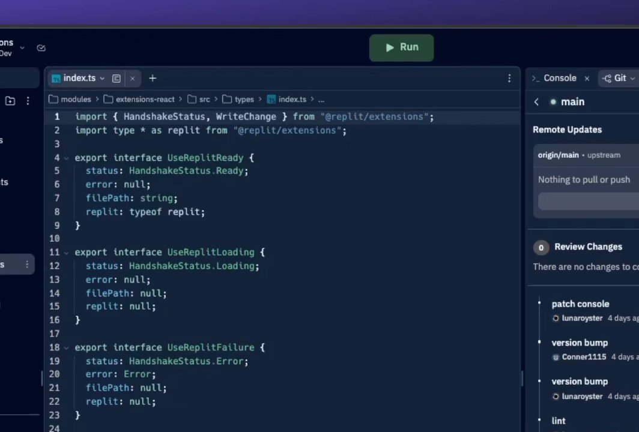Screen dimensions: 639x432
Task: Click index.ts breadcrumb item
Action: click(286, 100)
